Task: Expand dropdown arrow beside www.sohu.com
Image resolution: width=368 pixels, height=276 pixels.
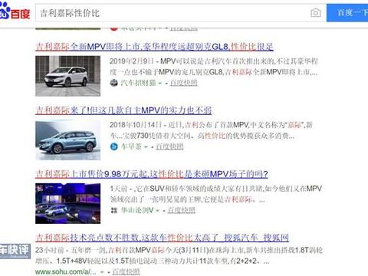Action: [x=102, y=272]
